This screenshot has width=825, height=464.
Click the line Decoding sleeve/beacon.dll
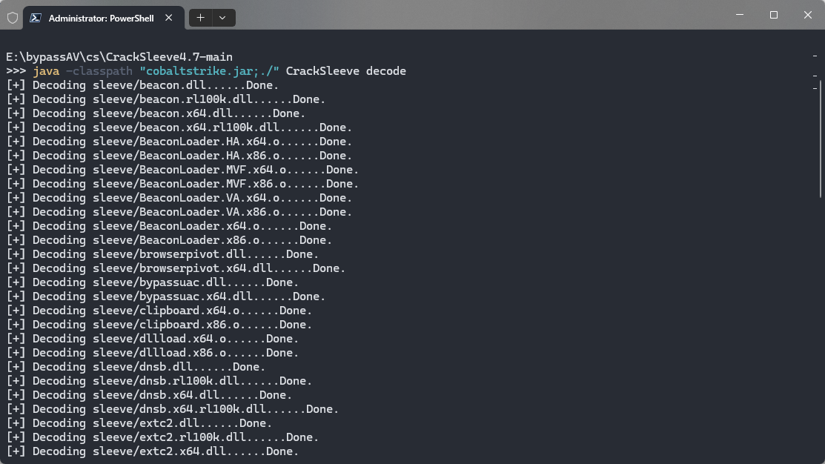coord(142,85)
